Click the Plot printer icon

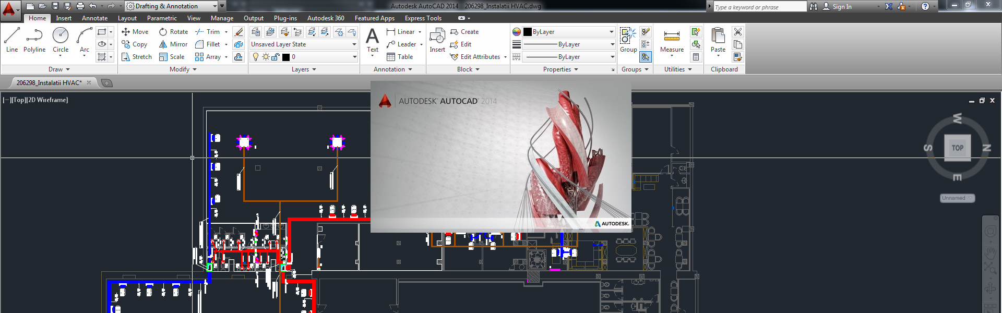tap(80, 6)
